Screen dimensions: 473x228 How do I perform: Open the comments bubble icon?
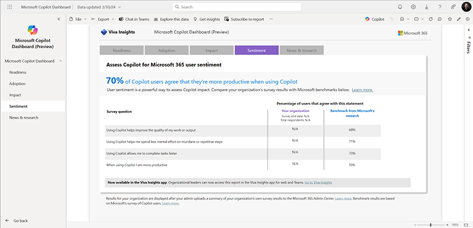pyautogui.click(x=440, y=19)
